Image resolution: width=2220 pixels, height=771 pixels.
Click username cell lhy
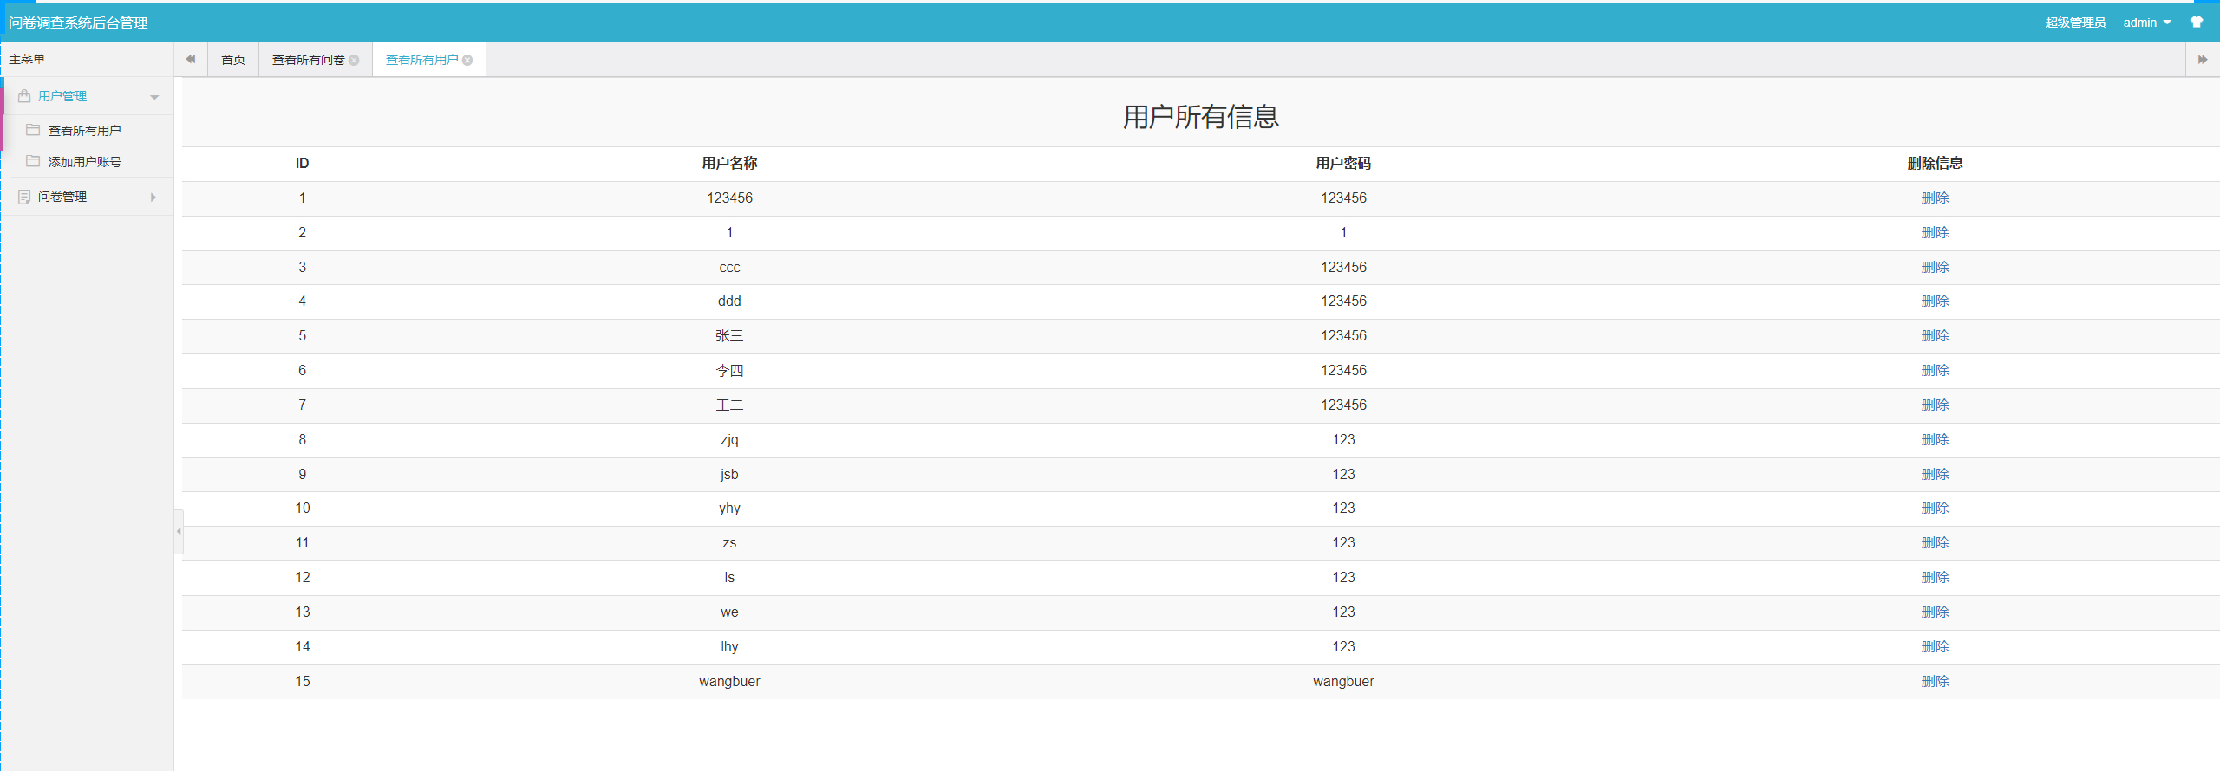coord(729,646)
